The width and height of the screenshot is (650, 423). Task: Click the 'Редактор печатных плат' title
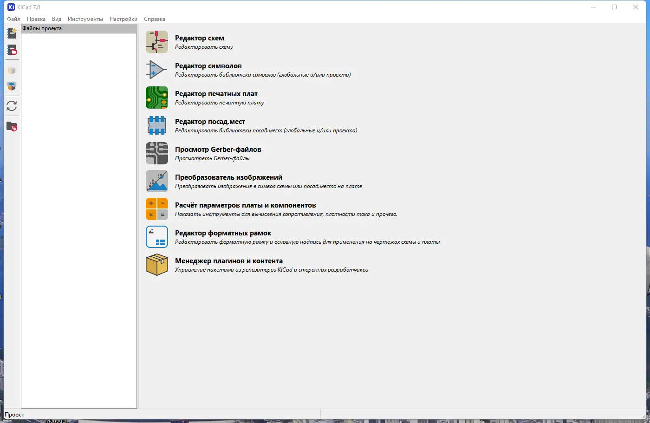click(x=216, y=94)
